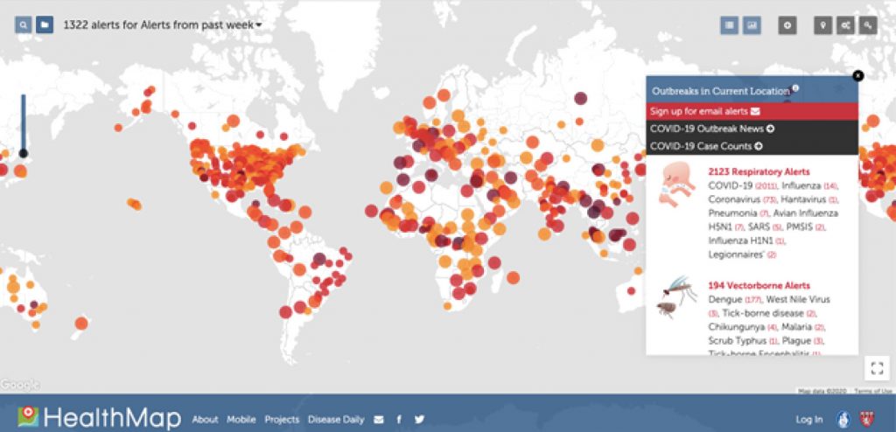
Task: Switch to the list view icon
Action: 730,25
